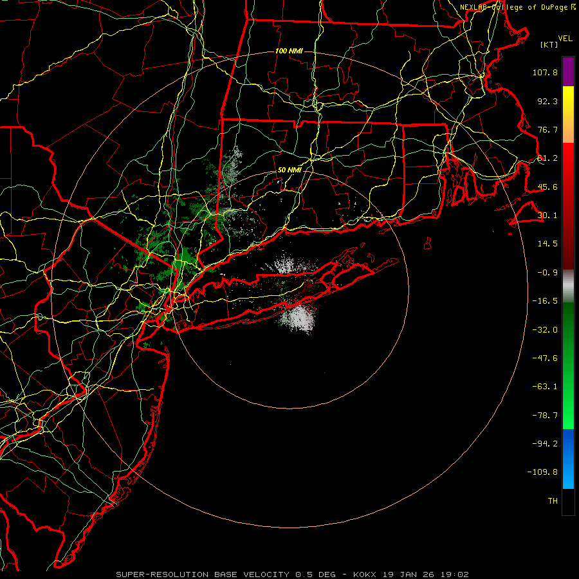Select the 107.8 legend value

click(545, 72)
